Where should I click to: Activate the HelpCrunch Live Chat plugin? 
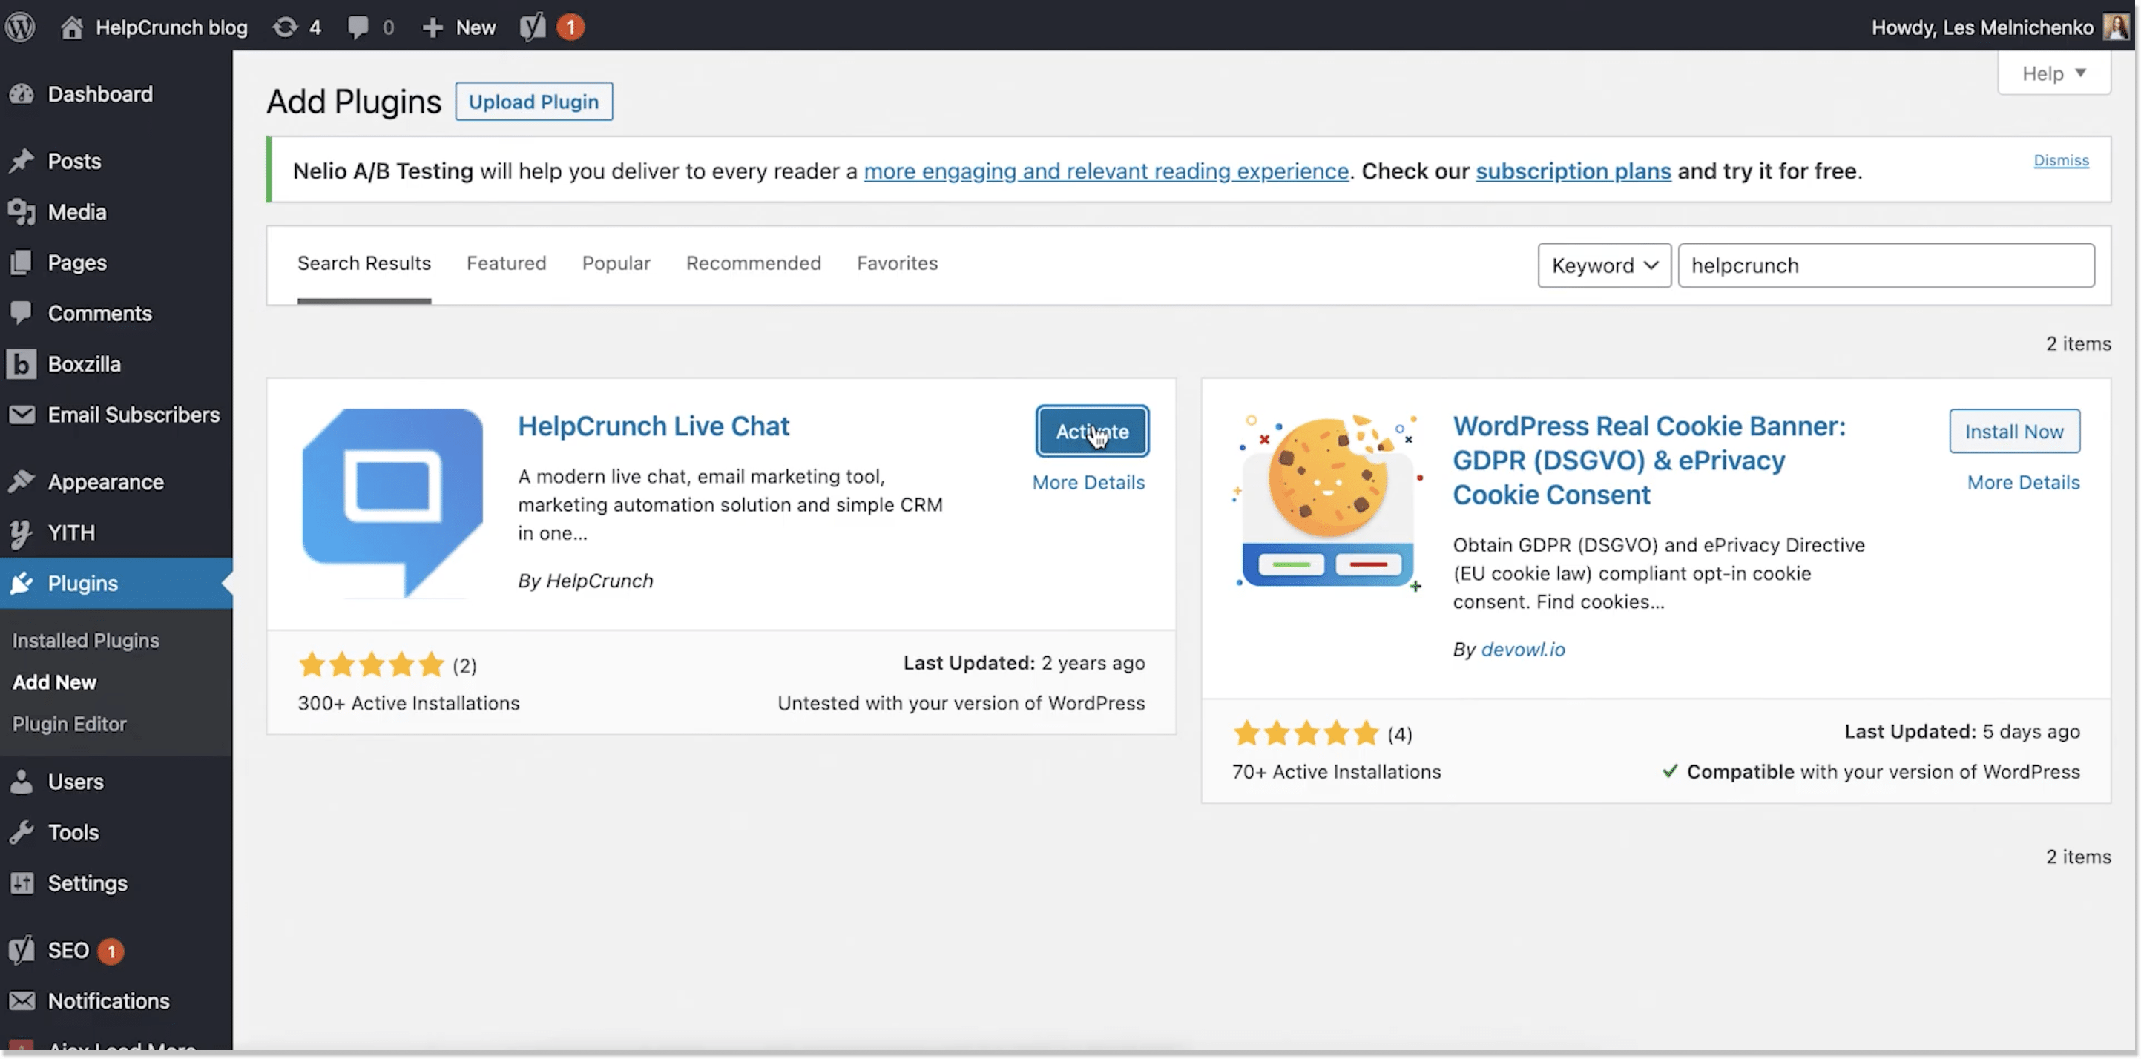[x=1092, y=432]
